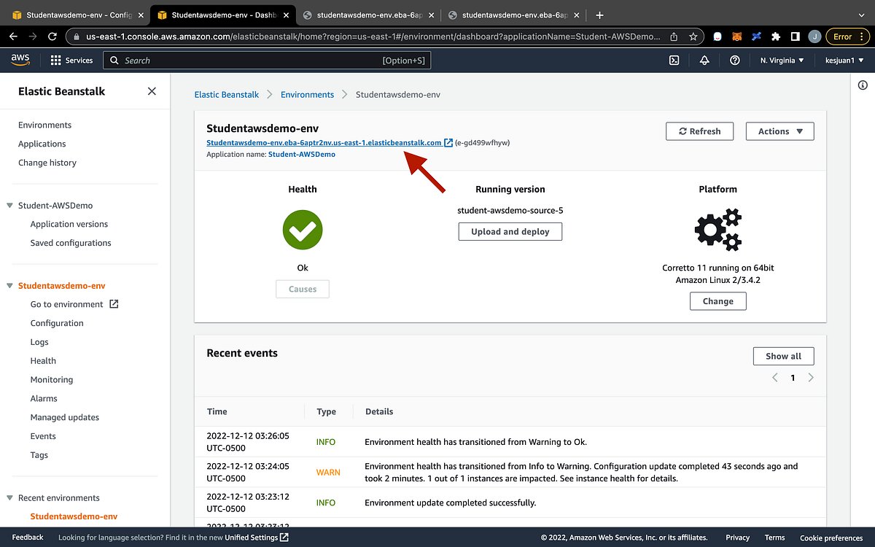Open the Actions dropdown
This screenshot has width=875, height=547.
[x=779, y=131]
